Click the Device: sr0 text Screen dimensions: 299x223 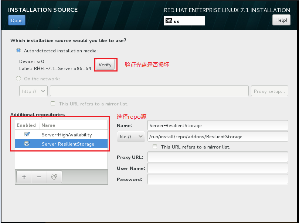(x=32, y=62)
